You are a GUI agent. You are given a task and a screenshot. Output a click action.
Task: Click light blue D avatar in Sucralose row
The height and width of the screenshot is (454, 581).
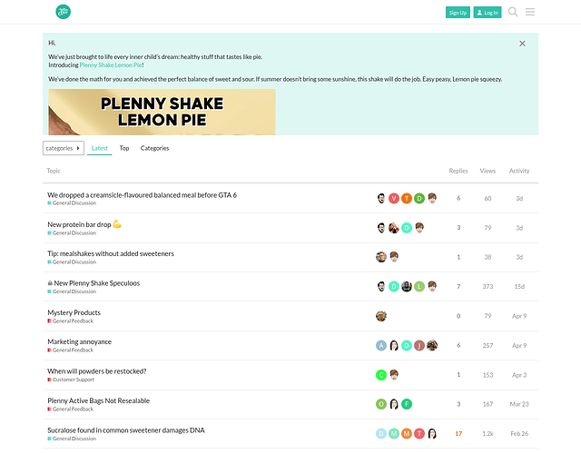[x=381, y=434]
